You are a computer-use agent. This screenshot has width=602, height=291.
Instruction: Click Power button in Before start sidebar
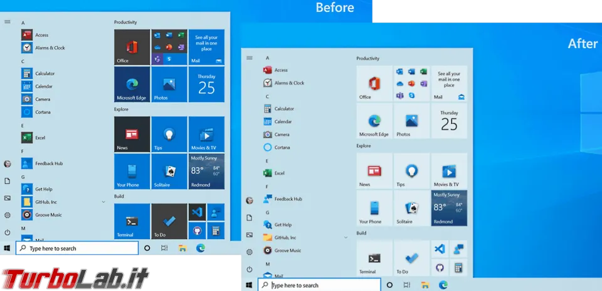point(8,232)
